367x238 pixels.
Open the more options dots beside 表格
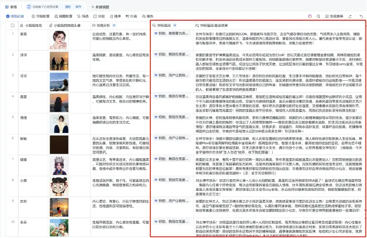pyautogui.click(x=21, y=7)
